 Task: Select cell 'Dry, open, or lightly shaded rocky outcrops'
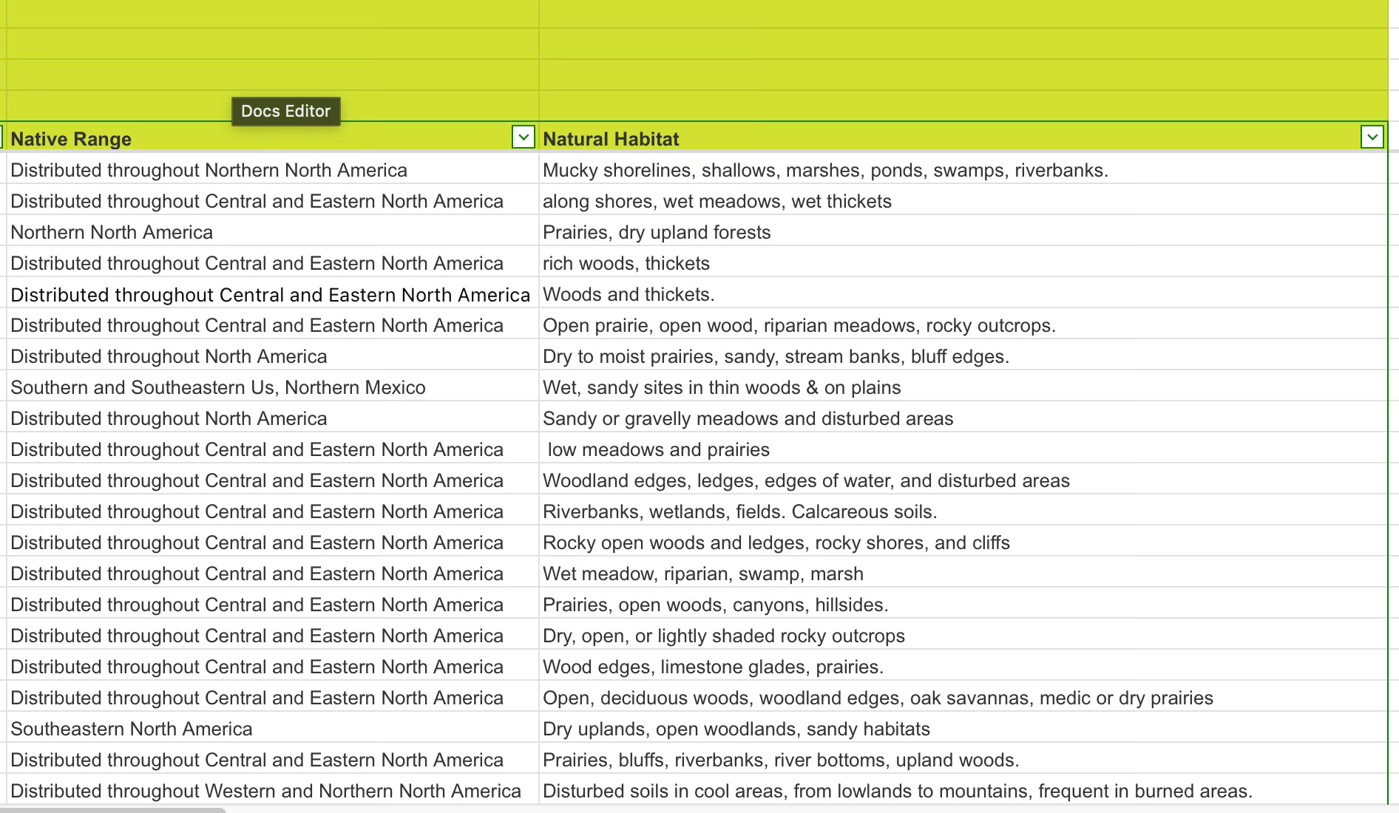pos(963,636)
